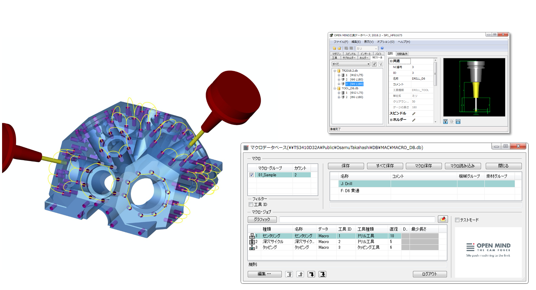536x290 pixels.
Task: Click the tool view icon below the preview
Action: point(445,122)
